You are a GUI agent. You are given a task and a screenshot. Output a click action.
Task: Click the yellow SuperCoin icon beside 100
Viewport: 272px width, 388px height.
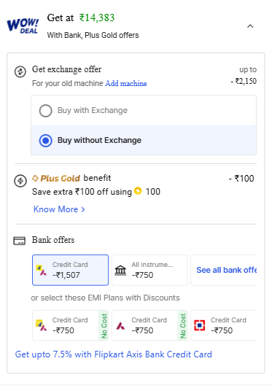138,191
